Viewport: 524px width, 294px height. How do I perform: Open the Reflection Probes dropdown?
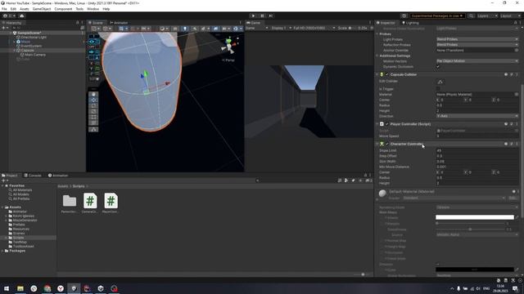click(x=477, y=45)
